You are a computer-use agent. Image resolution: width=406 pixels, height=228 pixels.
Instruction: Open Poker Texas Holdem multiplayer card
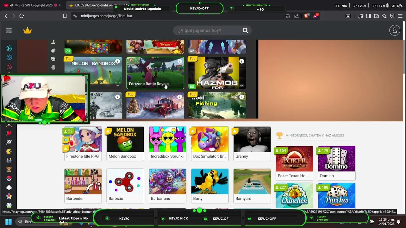[294, 163]
